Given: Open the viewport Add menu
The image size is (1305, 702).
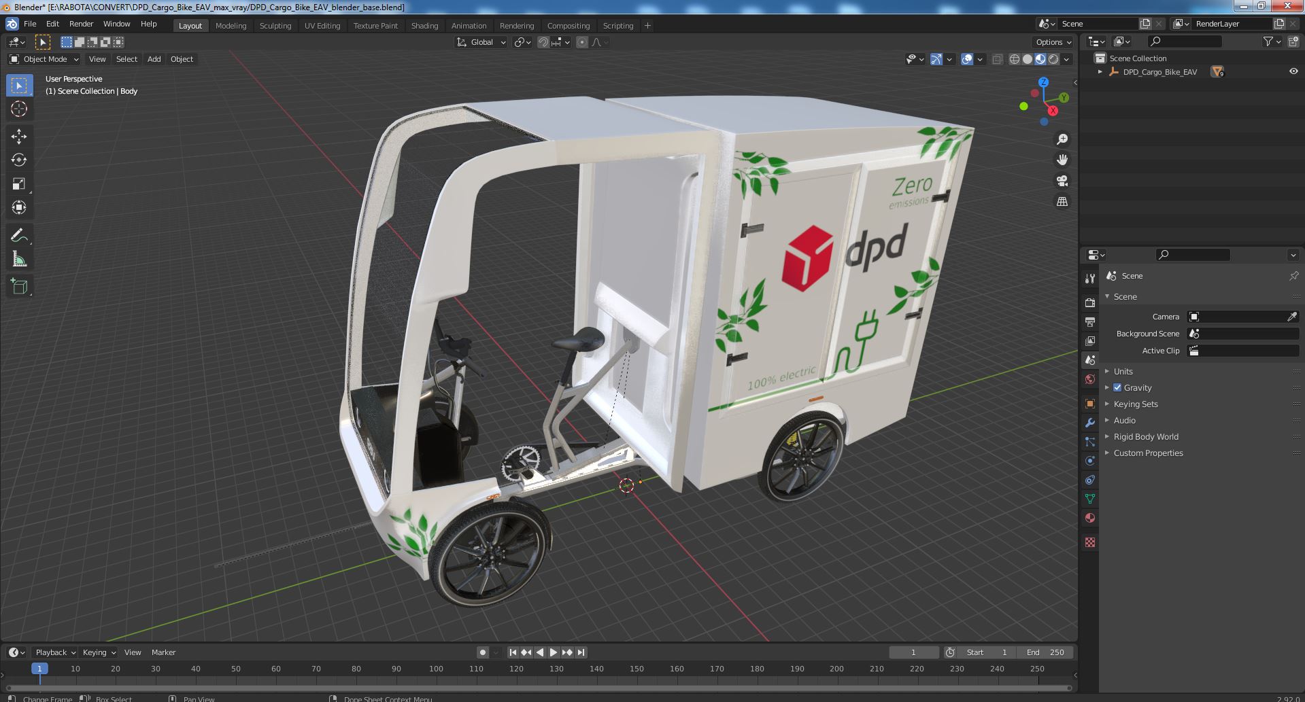Looking at the screenshot, I should [154, 59].
